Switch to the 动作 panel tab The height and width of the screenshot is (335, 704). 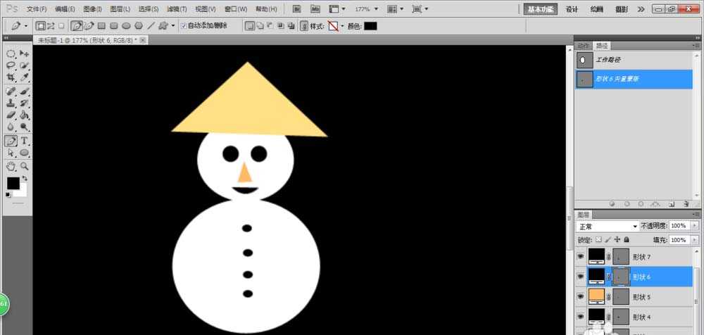[x=583, y=45]
